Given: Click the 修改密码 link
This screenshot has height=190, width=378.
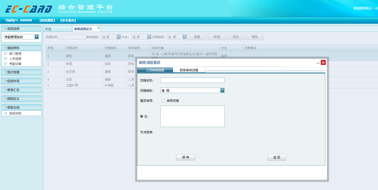Looking at the screenshot, I should 47,20.
